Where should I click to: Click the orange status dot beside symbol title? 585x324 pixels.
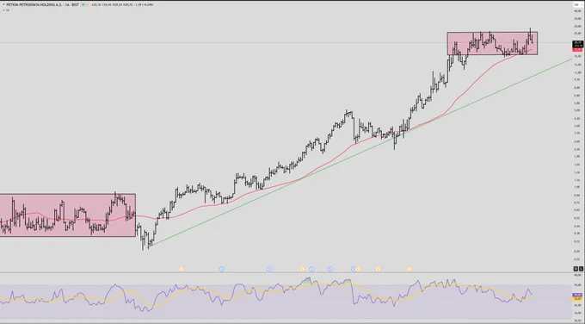click(x=87, y=4)
